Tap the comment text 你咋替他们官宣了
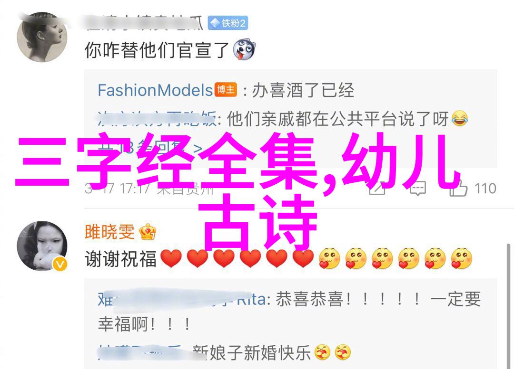This screenshot has height=369, width=514. pos(157,50)
